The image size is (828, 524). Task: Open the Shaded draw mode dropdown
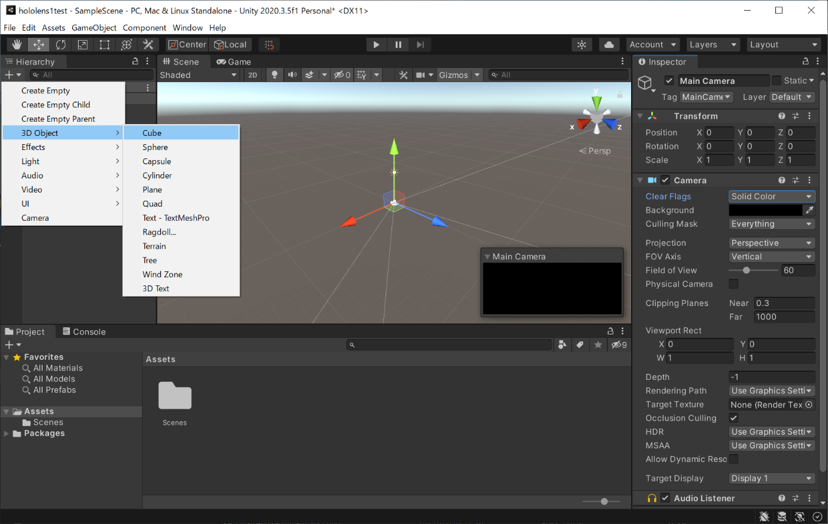click(x=198, y=75)
